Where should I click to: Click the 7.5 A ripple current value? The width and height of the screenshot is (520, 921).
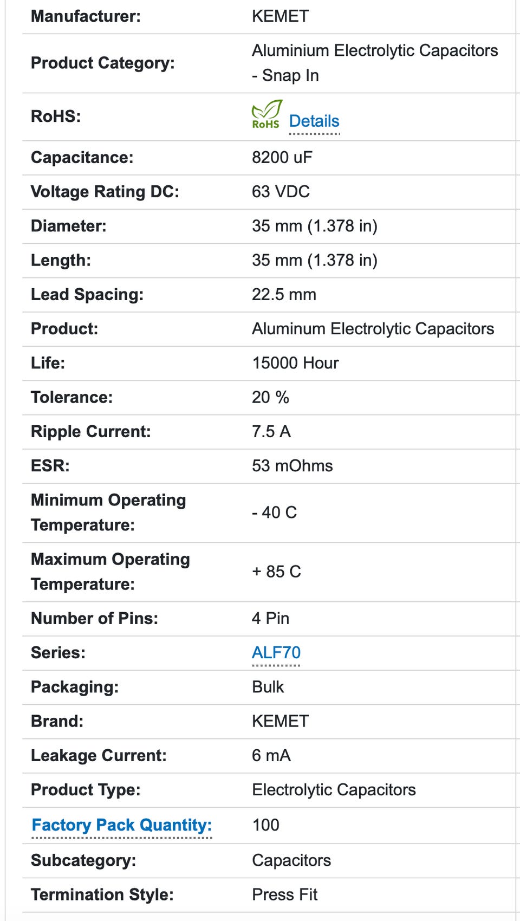(x=271, y=431)
